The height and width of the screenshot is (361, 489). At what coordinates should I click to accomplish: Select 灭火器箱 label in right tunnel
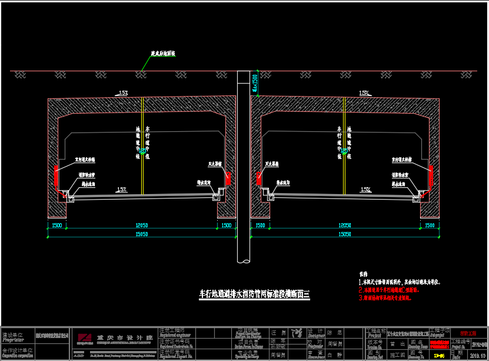pyautogui.click(x=272, y=164)
